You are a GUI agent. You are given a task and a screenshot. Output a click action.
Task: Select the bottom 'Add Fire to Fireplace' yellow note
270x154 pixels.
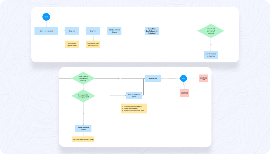tap(83, 139)
